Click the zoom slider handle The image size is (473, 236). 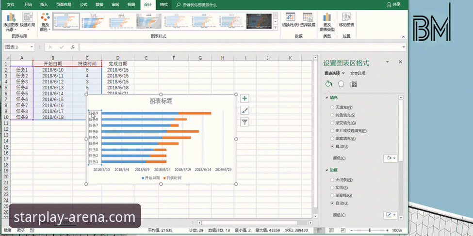370,230
